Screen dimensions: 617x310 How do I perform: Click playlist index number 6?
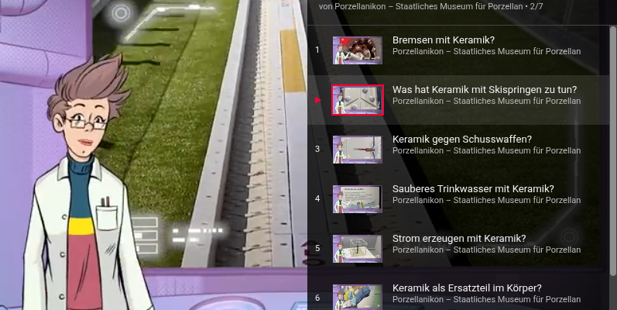coord(317,298)
